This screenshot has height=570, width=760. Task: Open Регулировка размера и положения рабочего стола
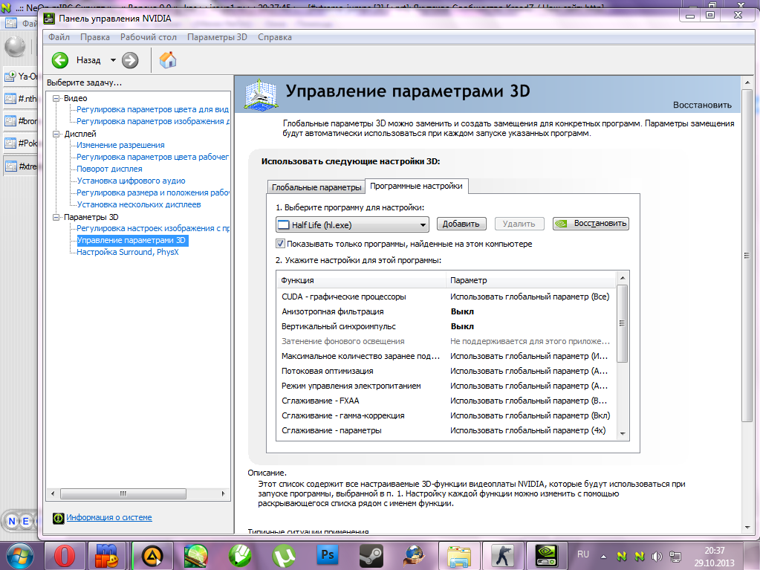(x=152, y=193)
